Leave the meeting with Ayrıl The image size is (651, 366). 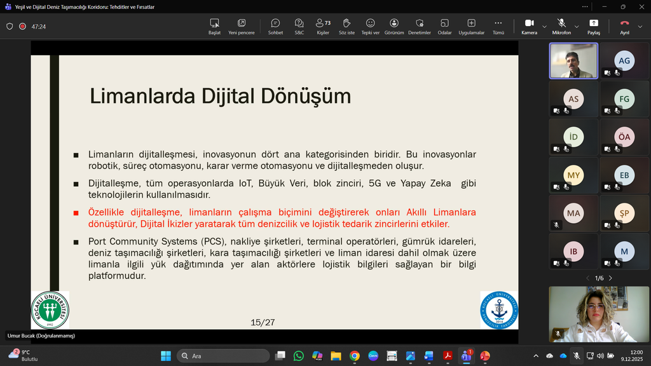pos(624,26)
